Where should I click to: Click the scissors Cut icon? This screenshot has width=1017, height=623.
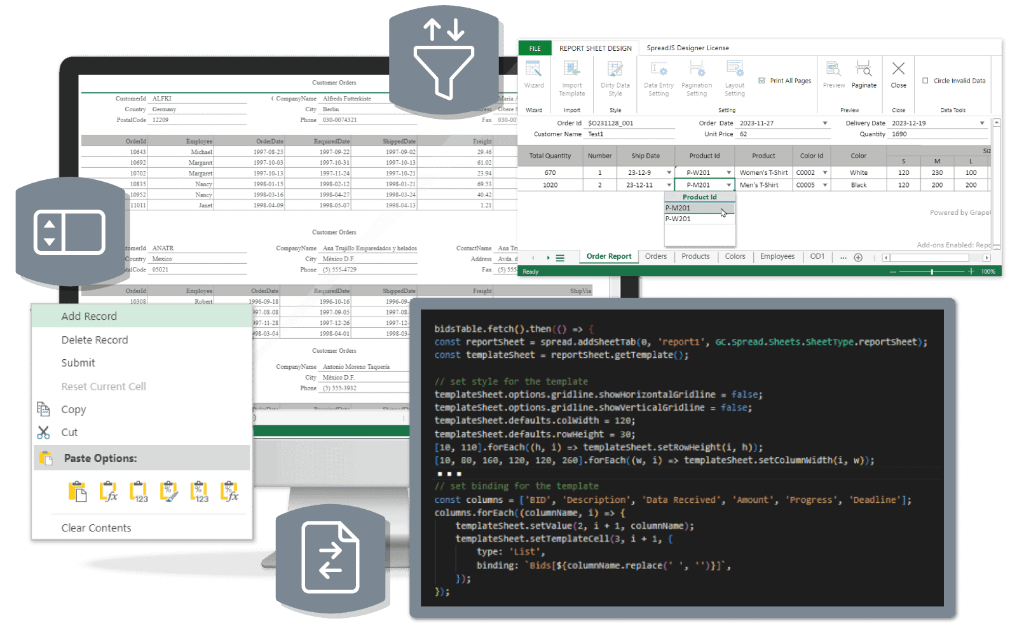click(x=43, y=432)
